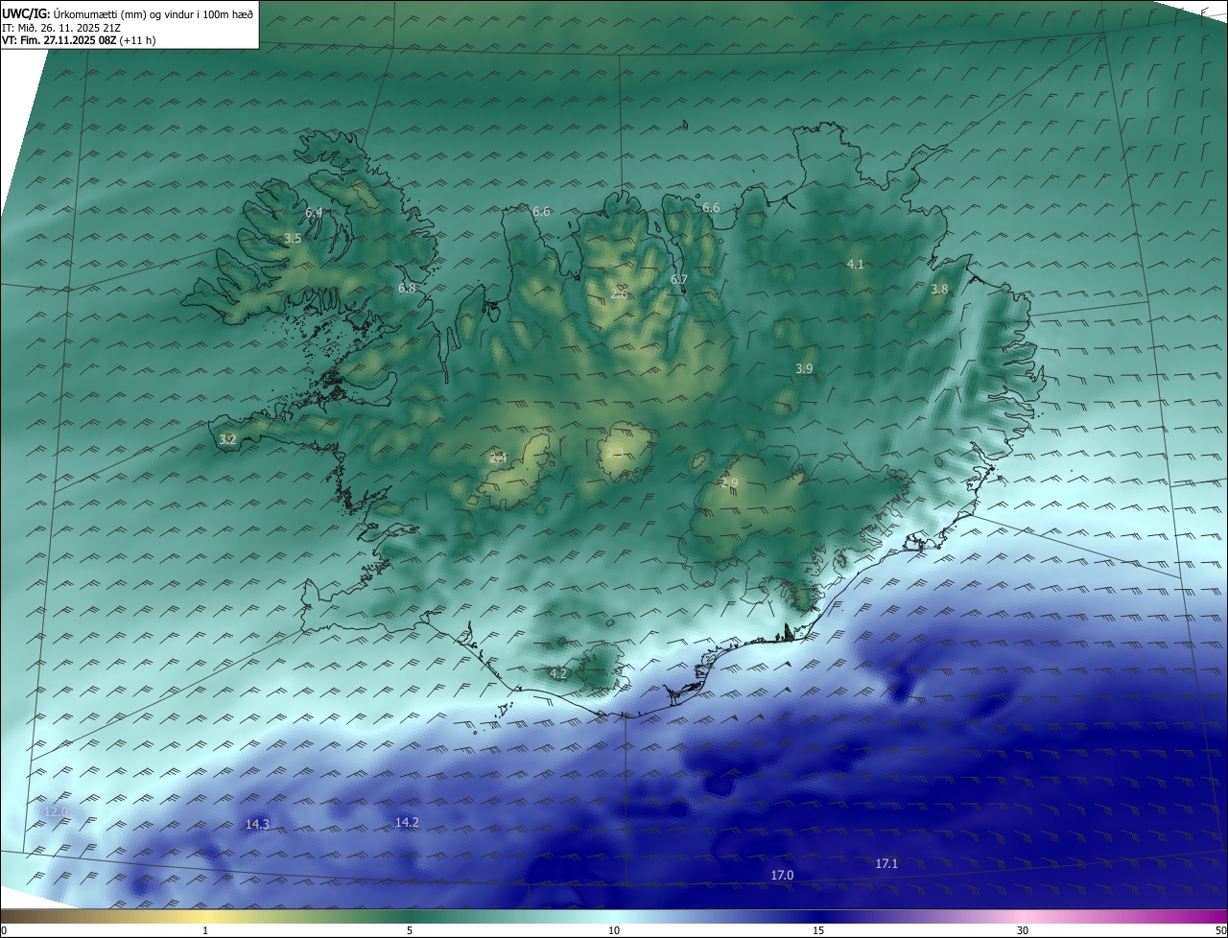This screenshot has height=938, width=1228.
Task: Click the 10 tick on the color scale
Action: coord(614,930)
